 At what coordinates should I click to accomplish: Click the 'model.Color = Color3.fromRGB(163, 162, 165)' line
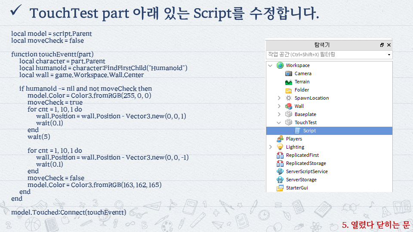coord(94,185)
